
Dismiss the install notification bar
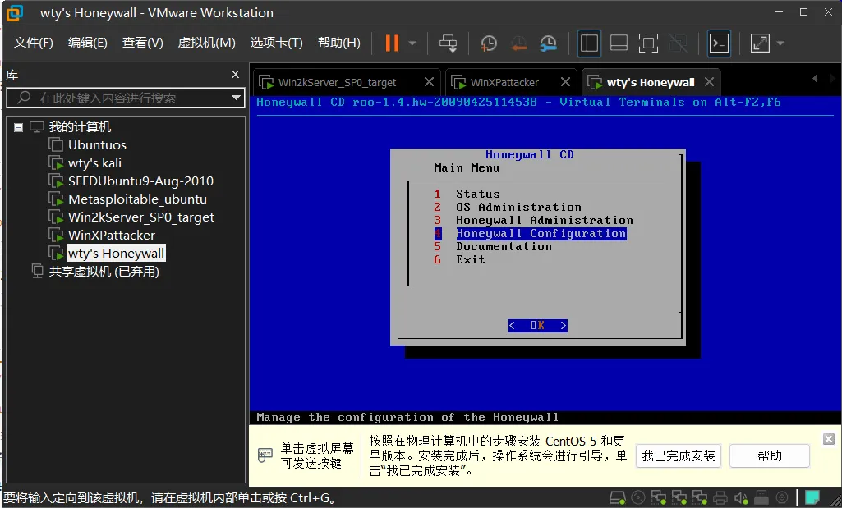[x=829, y=439]
